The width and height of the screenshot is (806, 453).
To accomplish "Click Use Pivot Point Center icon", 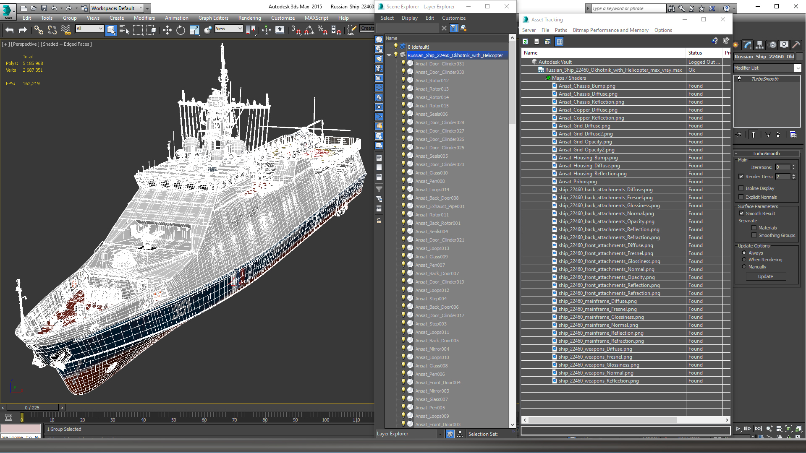I will (x=250, y=30).
